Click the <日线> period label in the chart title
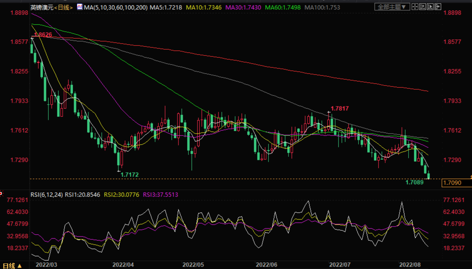This screenshot has width=472, height=269. click(64, 7)
